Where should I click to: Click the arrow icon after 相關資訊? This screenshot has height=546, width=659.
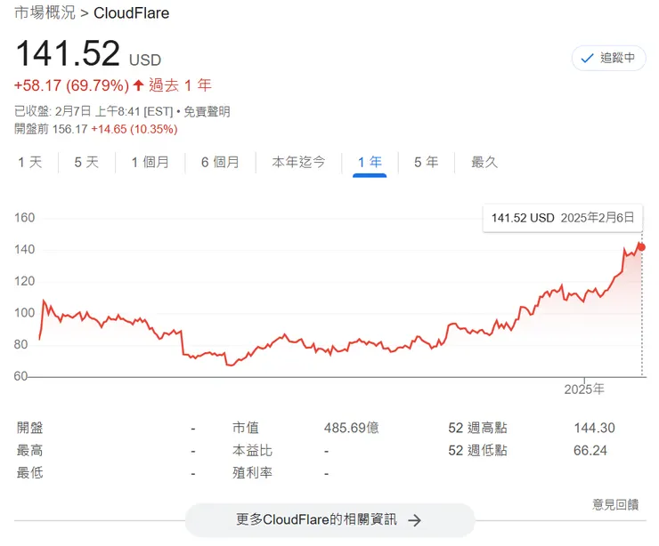(x=414, y=520)
